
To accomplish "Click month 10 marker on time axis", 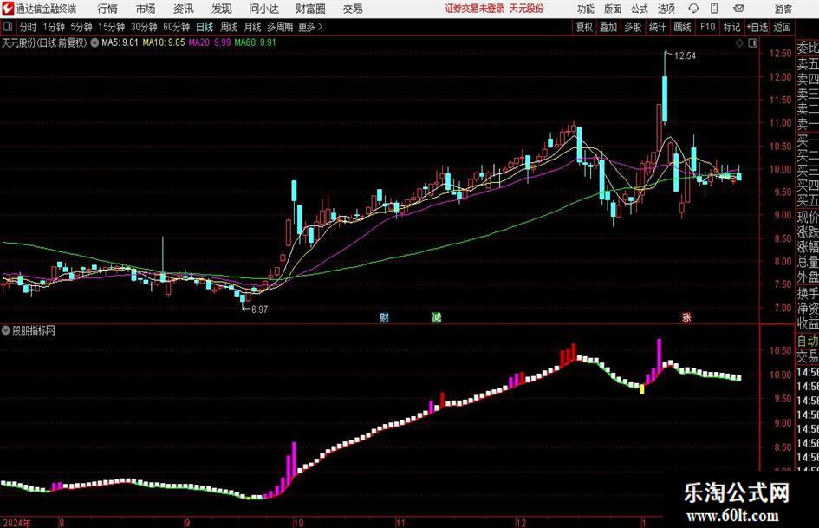I will click(x=298, y=523).
